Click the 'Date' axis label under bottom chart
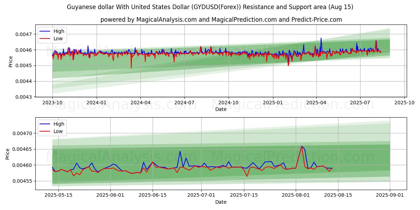Screen dimensions: 420x210 tap(221, 202)
